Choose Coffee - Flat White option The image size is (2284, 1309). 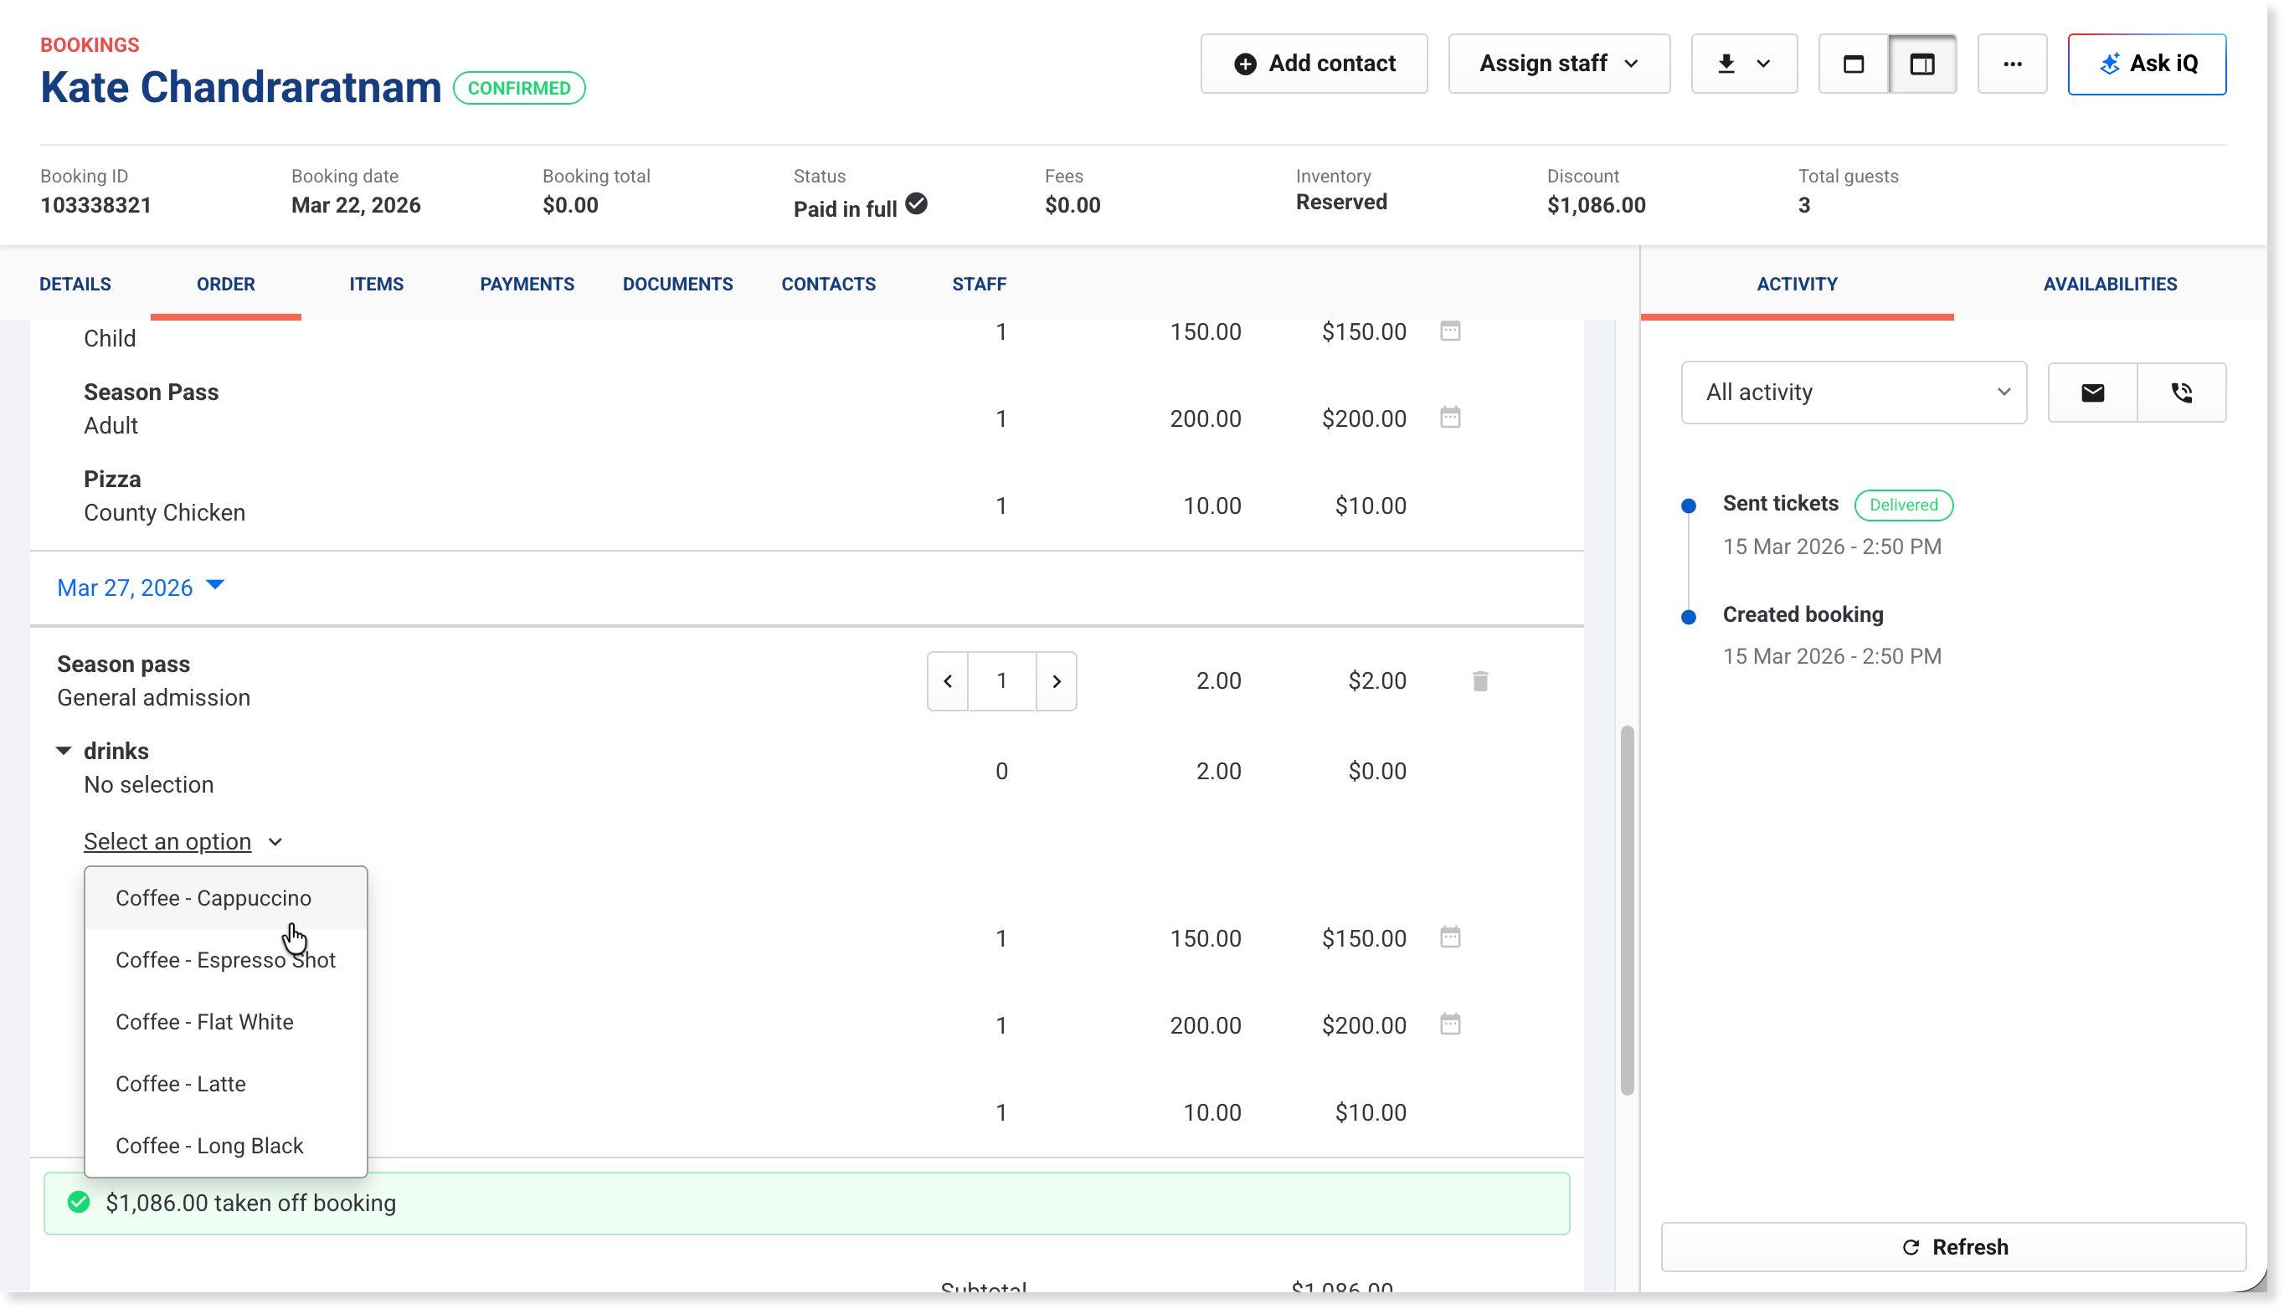click(204, 1022)
